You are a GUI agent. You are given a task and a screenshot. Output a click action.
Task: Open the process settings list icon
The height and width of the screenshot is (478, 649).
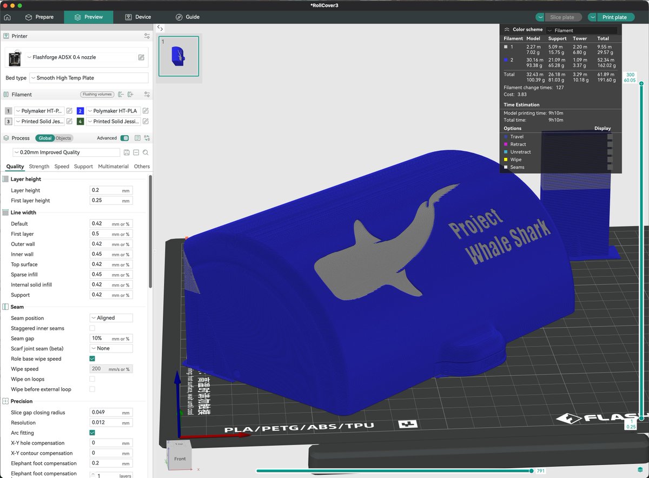point(137,138)
